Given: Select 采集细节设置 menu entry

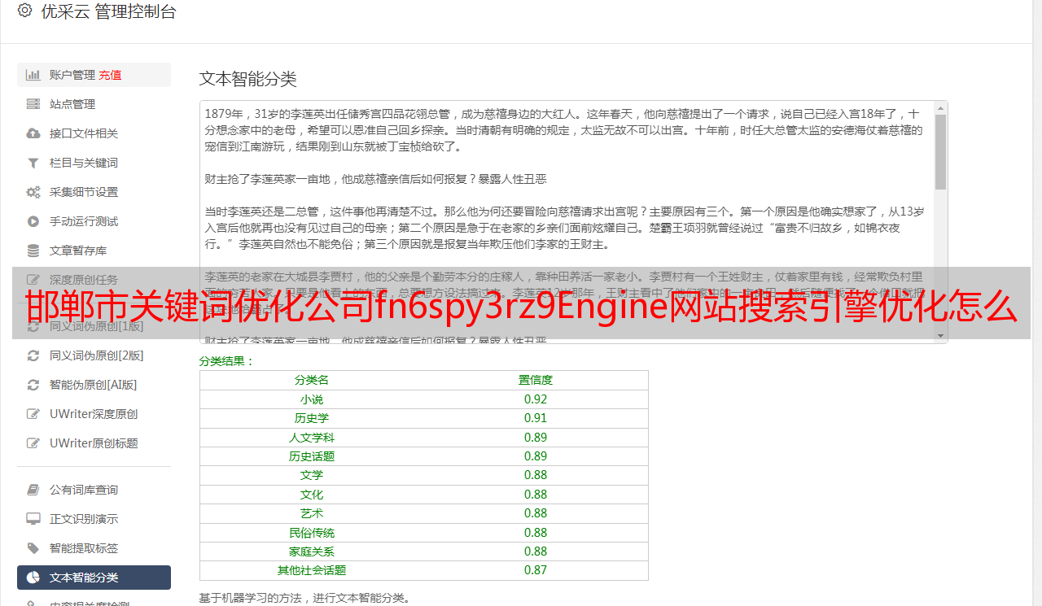Looking at the screenshot, I should click(94, 192).
